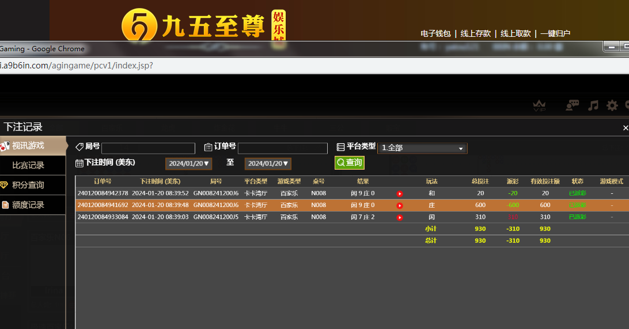Viewport: 629px width, 329px height.
Task: Click the 电子钱包 link
Action: point(435,33)
